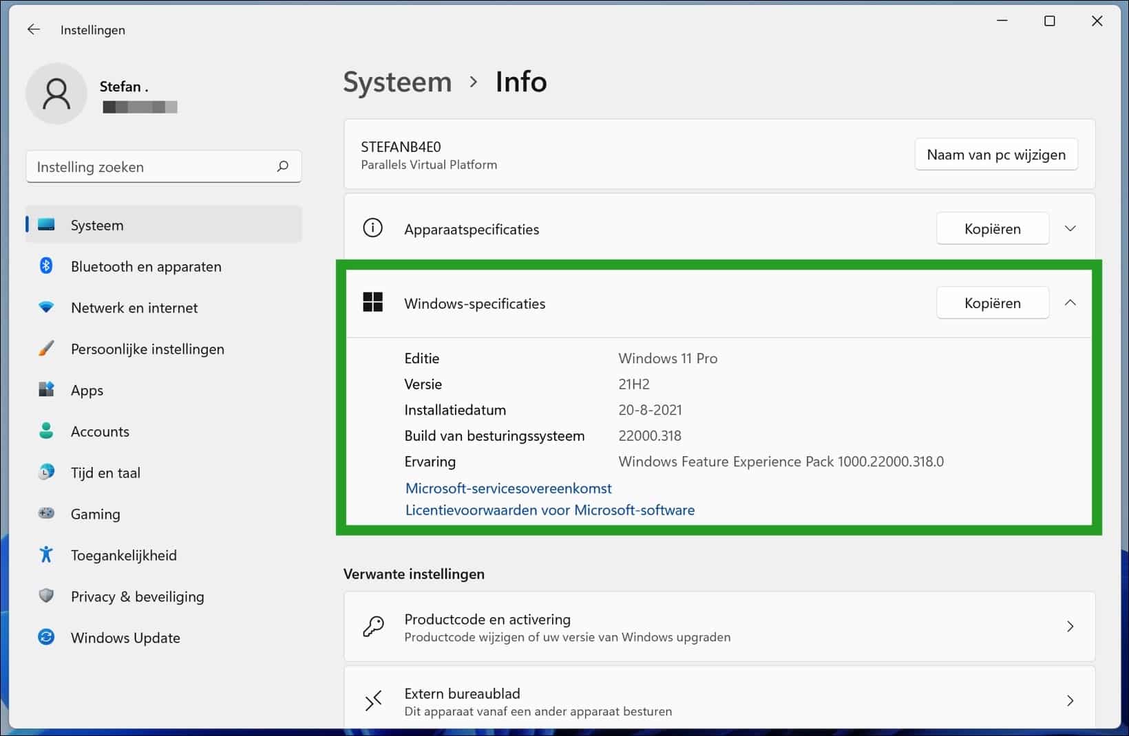Screen dimensions: 1129x736
Task: Click the installation date 20-8-2021
Action: click(x=650, y=410)
